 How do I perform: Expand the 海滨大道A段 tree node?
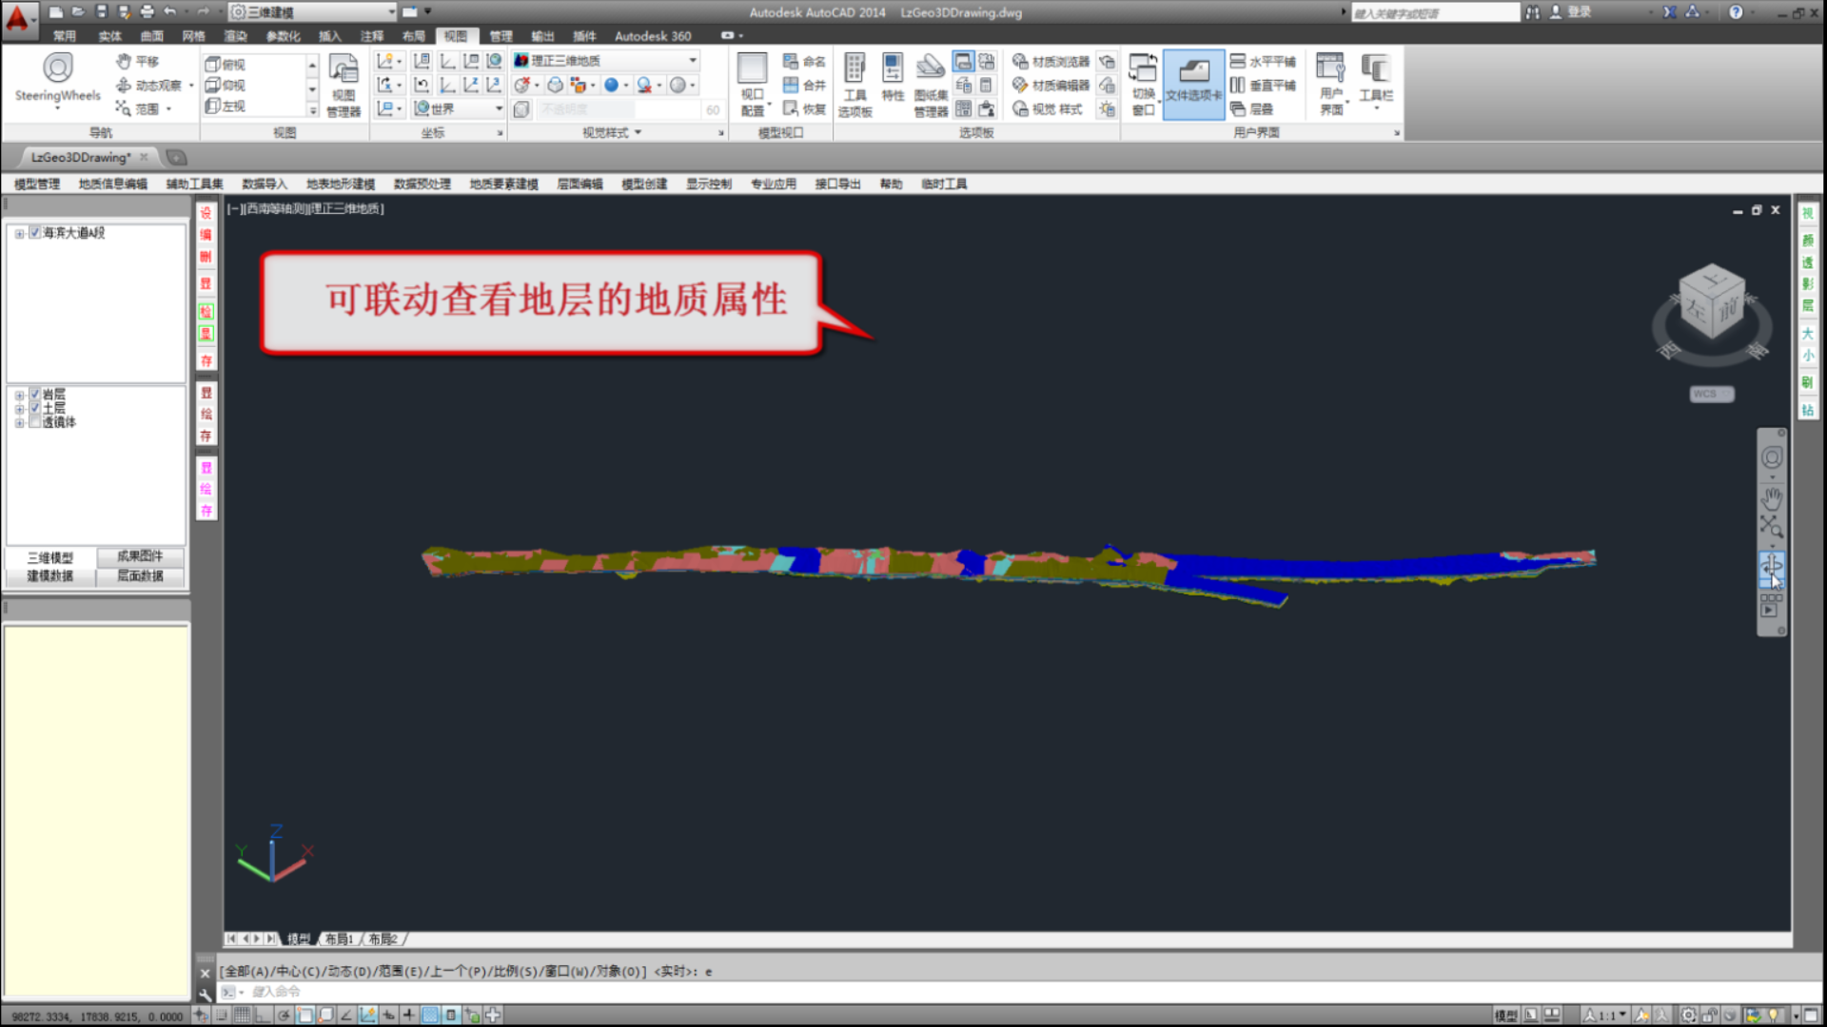click(x=19, y=233)
